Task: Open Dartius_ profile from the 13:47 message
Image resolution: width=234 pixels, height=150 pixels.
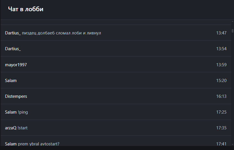Action: (x=13, y=33)
